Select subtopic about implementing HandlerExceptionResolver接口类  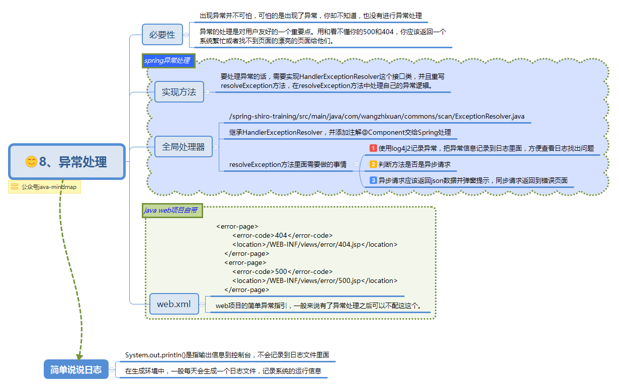coord(332,81)
